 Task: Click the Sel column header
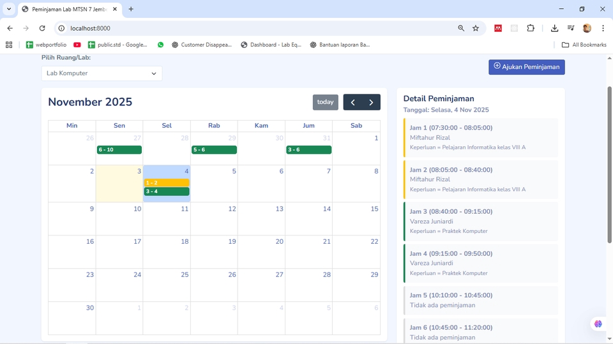click(x=167, y=126)
